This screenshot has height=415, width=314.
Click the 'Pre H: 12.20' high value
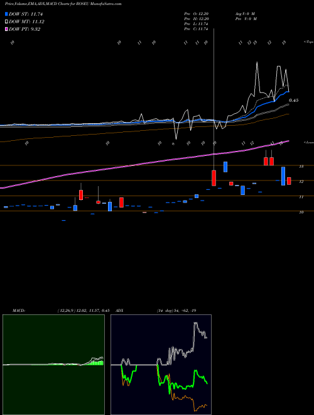pyautogui.click(x=196, y=19)
